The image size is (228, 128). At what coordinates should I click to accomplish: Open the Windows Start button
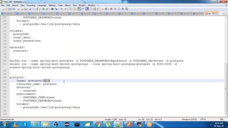click(x=4, y=124)
